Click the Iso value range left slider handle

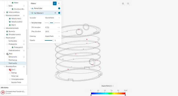49,23
